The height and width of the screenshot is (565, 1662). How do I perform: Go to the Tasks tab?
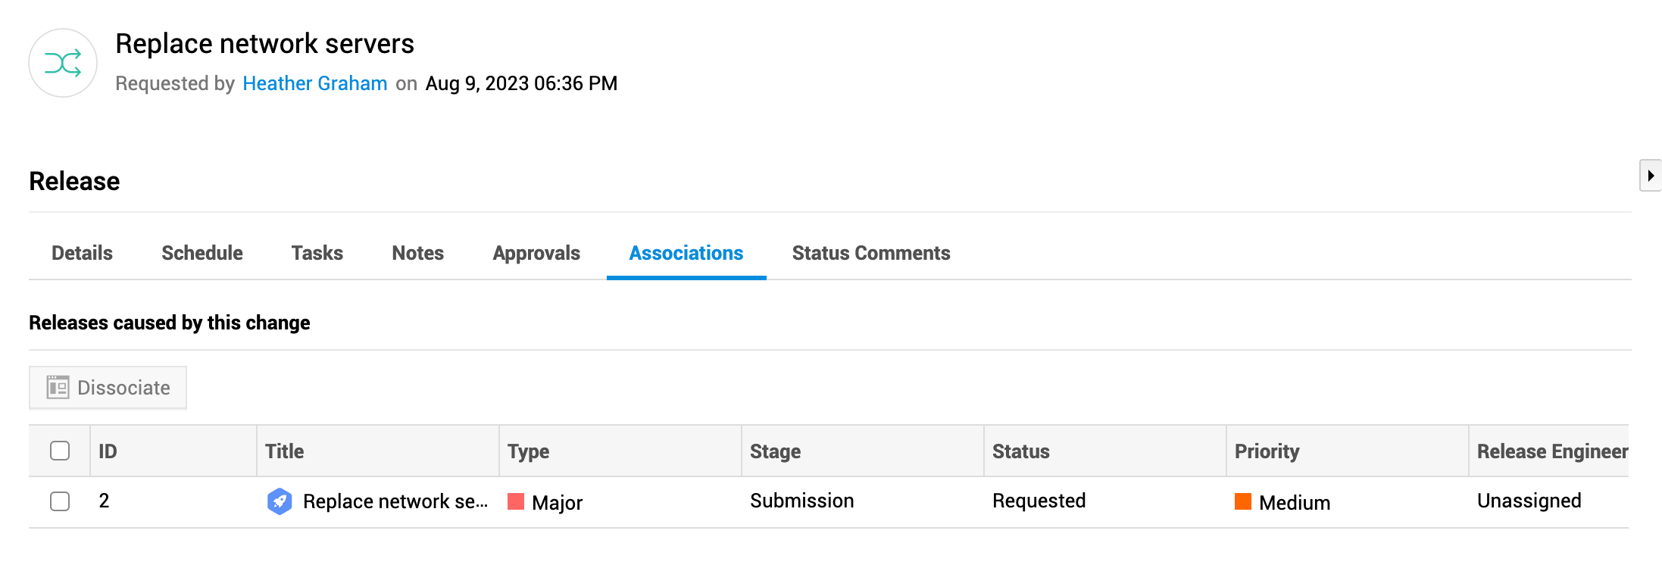tap(317, 253)
